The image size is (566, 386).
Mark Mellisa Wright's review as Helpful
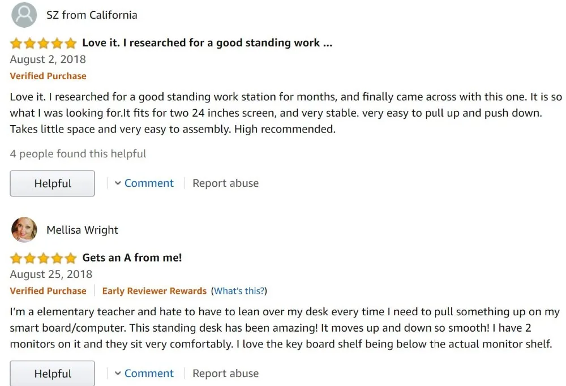(x=52, y=374)
